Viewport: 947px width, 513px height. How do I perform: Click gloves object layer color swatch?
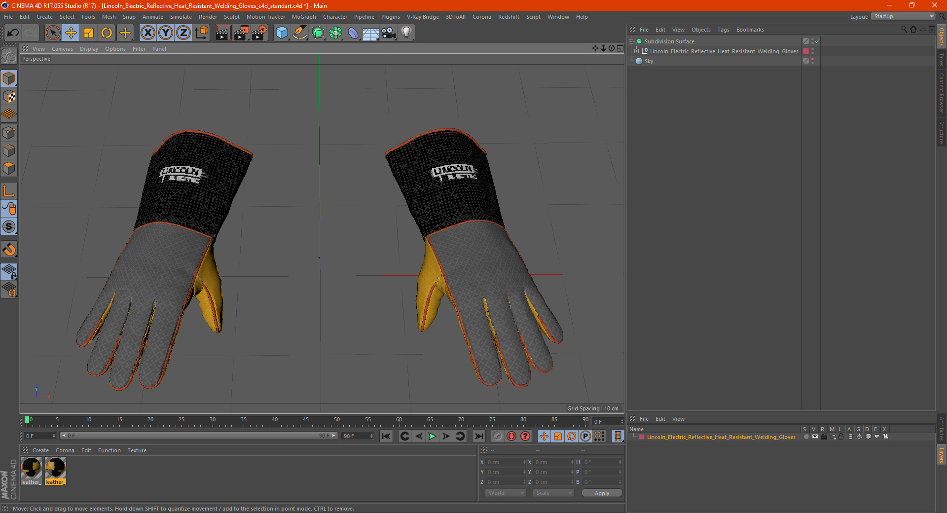click(x=806, y=51)
